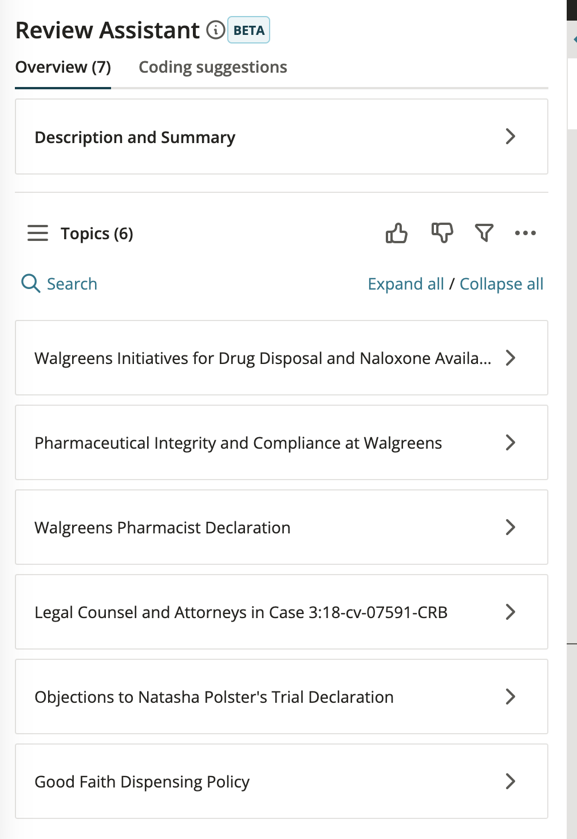The image size is (577, 839).
Task: Click the thumbs up icon for Topics
Action: click(396, 233)
